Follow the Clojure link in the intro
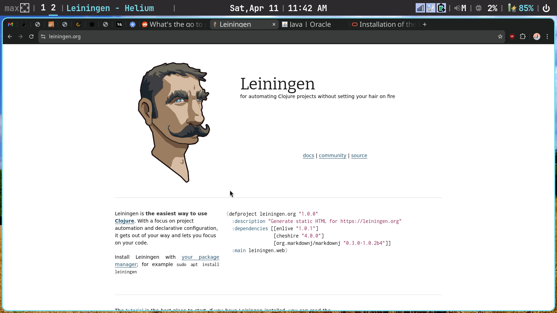 coord(125,221)
